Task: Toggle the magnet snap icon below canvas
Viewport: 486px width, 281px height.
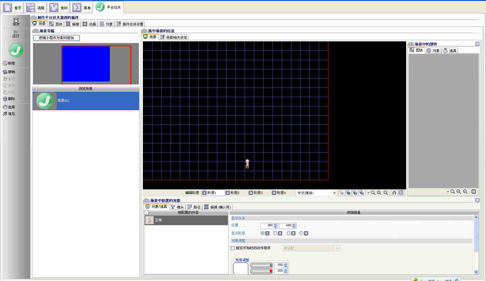Action: tap(394, 193)
